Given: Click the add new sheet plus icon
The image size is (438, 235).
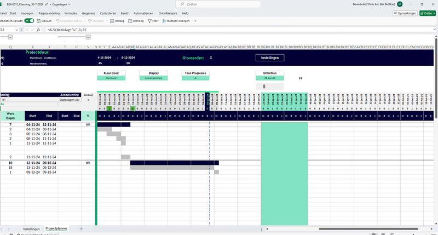Looking at the screenshot, I should point(81,229).
